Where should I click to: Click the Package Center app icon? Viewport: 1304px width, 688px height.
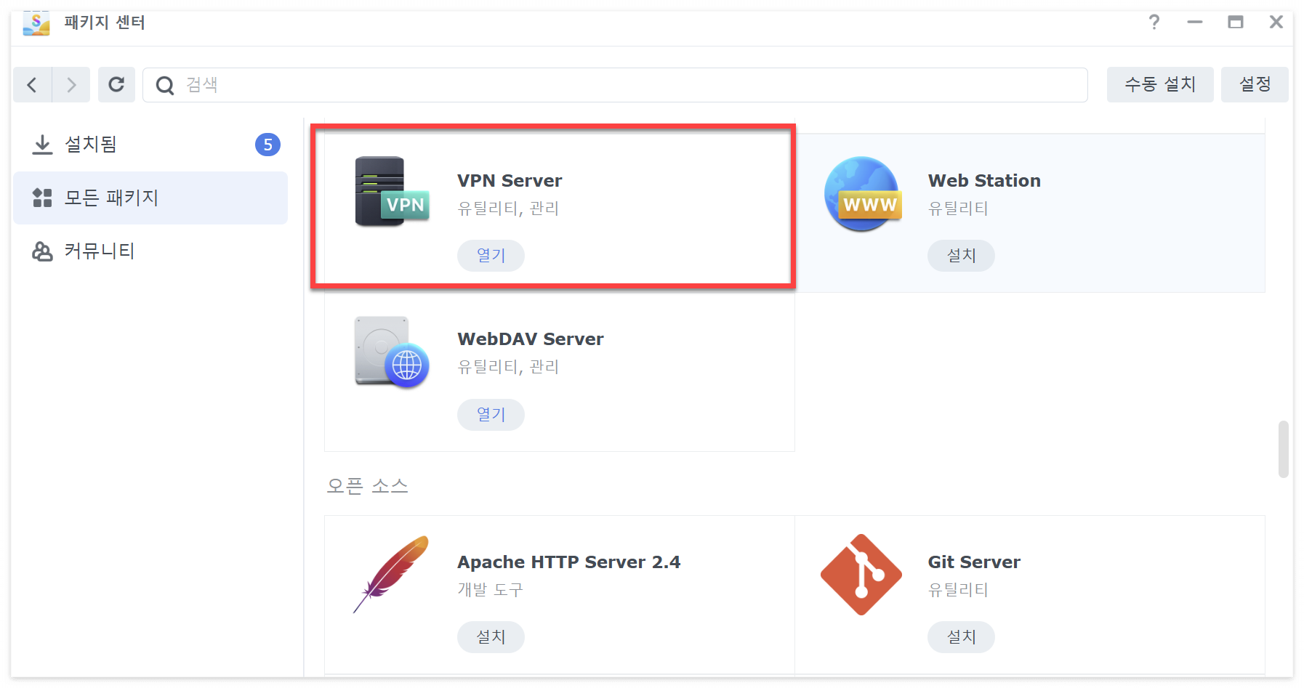coord(36,23)
